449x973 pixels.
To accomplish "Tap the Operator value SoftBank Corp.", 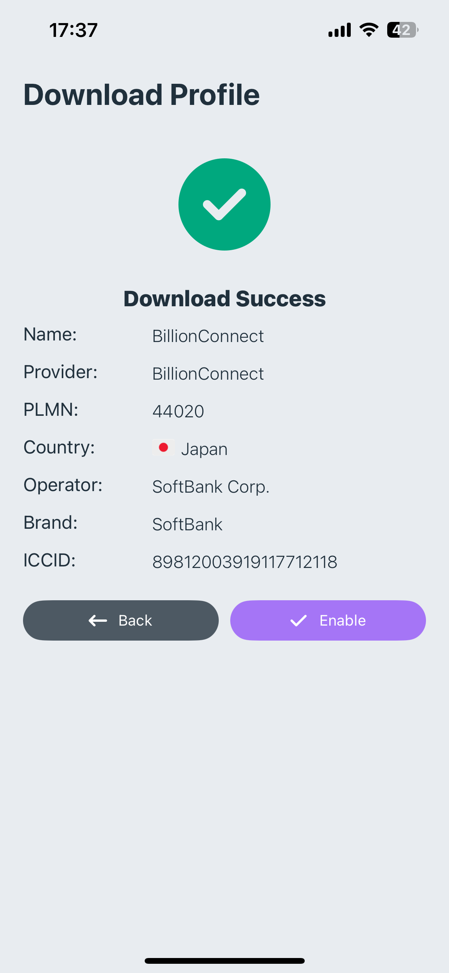I will (211, 487).
